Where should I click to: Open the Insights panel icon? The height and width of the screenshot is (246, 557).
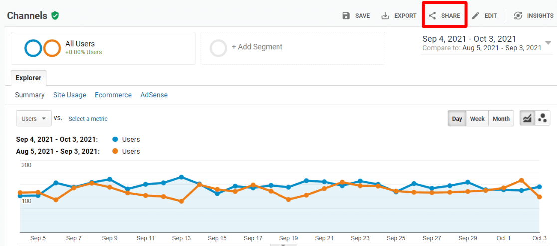tap(518, 16)
